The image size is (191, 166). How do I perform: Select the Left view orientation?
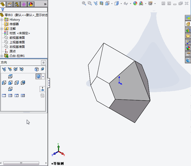coord(4,83)
